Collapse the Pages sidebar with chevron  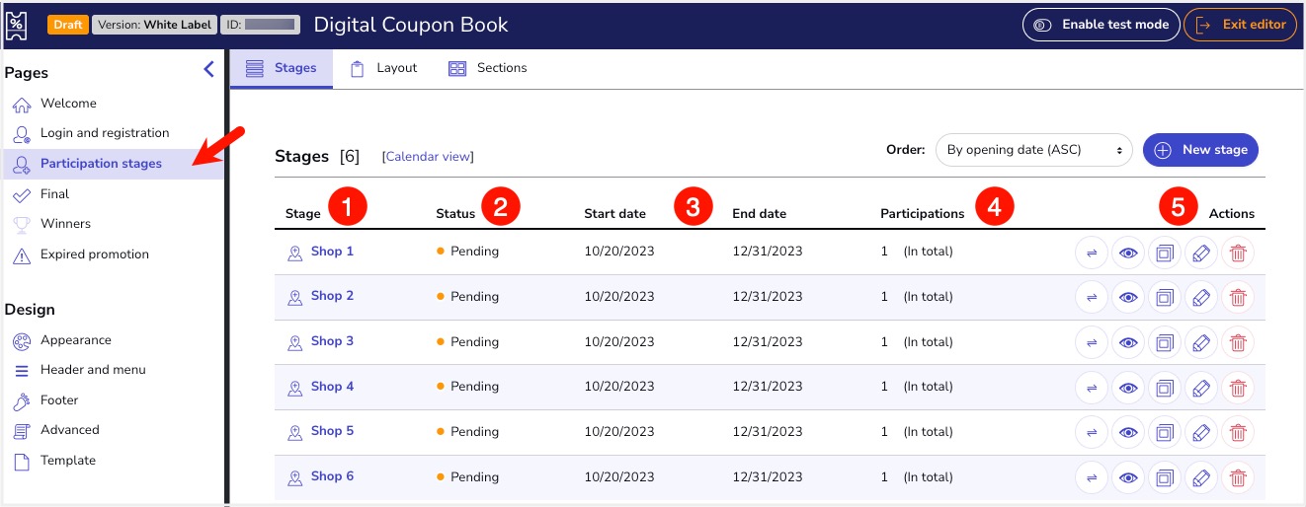pos(208,69)
